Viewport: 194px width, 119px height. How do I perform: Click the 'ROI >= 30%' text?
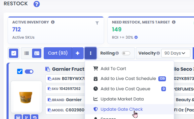tap(123, 37)
